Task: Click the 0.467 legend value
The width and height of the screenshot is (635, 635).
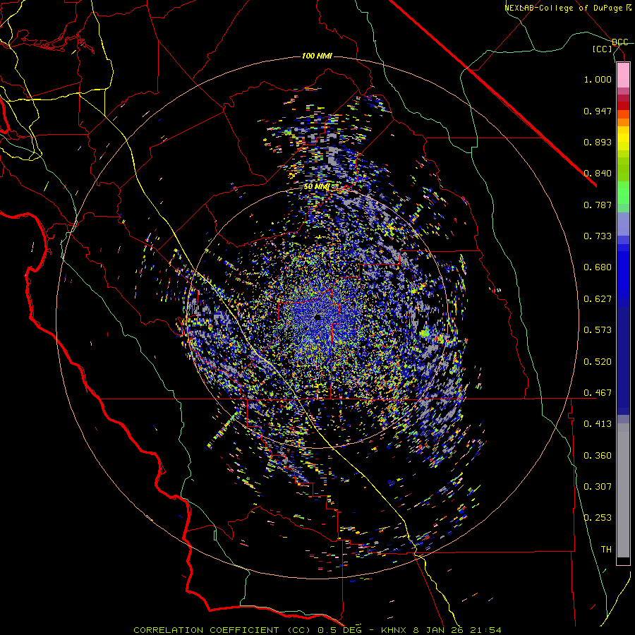Action: (598, 393)
